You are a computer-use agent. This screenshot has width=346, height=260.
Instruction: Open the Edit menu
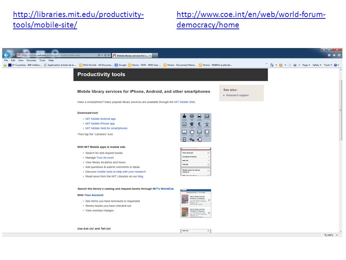pos(13,60)
